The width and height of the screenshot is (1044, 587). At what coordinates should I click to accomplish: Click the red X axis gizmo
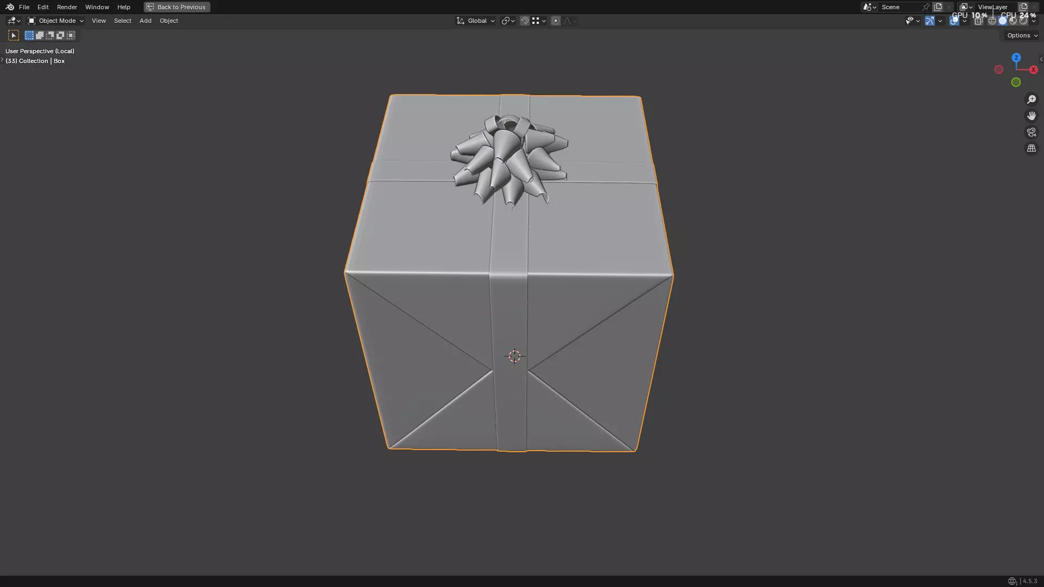(1033, 70)
